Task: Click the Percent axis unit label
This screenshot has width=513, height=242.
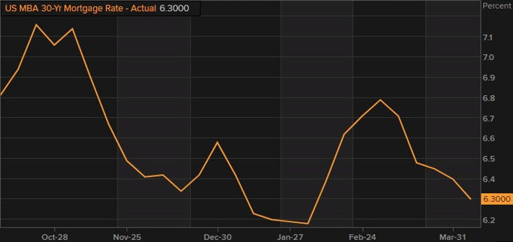Action: click(497, 6)
